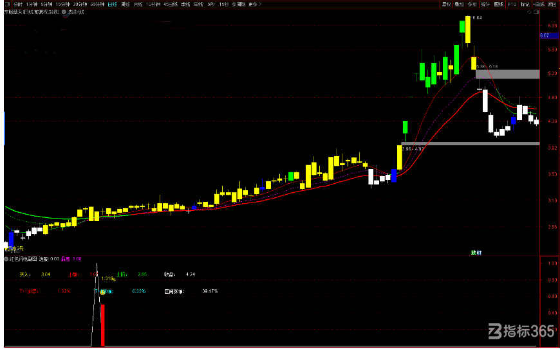
Task: Switch to 年线 yearly period
Action: point(198,4)
